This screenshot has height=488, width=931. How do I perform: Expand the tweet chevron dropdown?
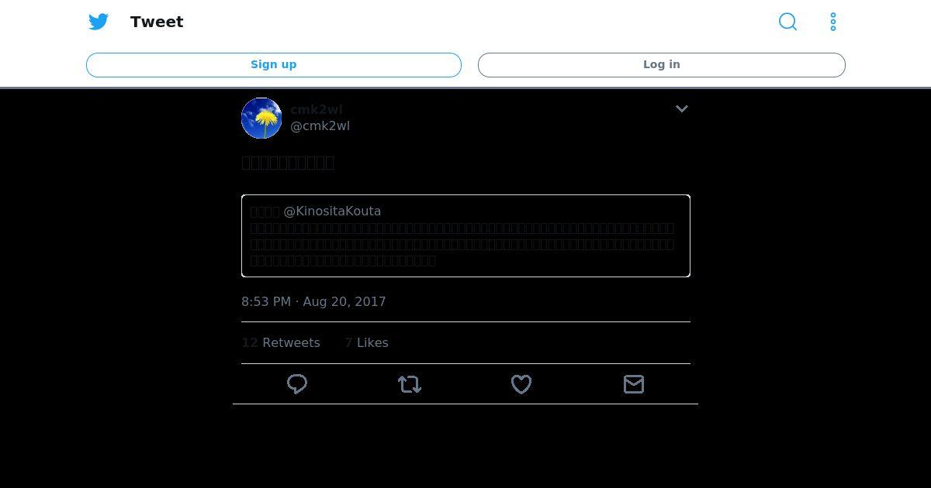tap(682, 109)
